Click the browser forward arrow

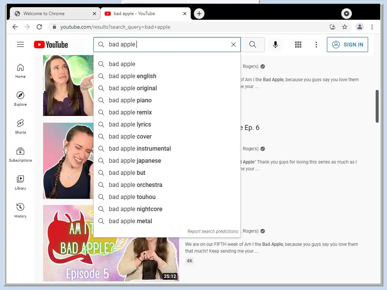[x=27, y=27]
